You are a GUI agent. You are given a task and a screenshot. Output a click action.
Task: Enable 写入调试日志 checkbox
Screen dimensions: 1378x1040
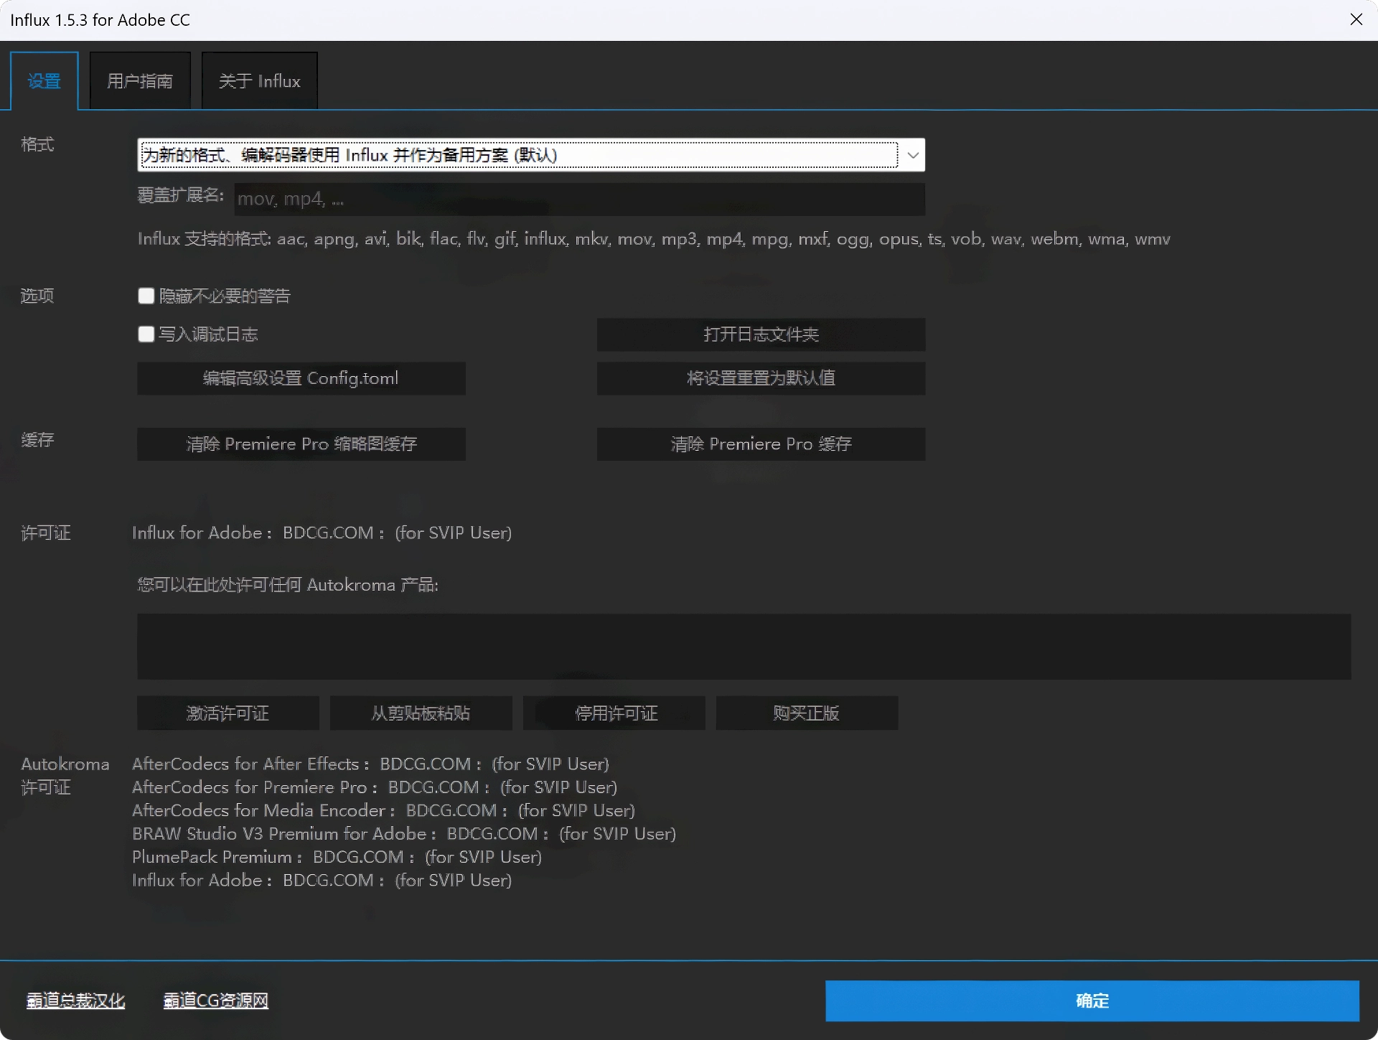(146, 334)
